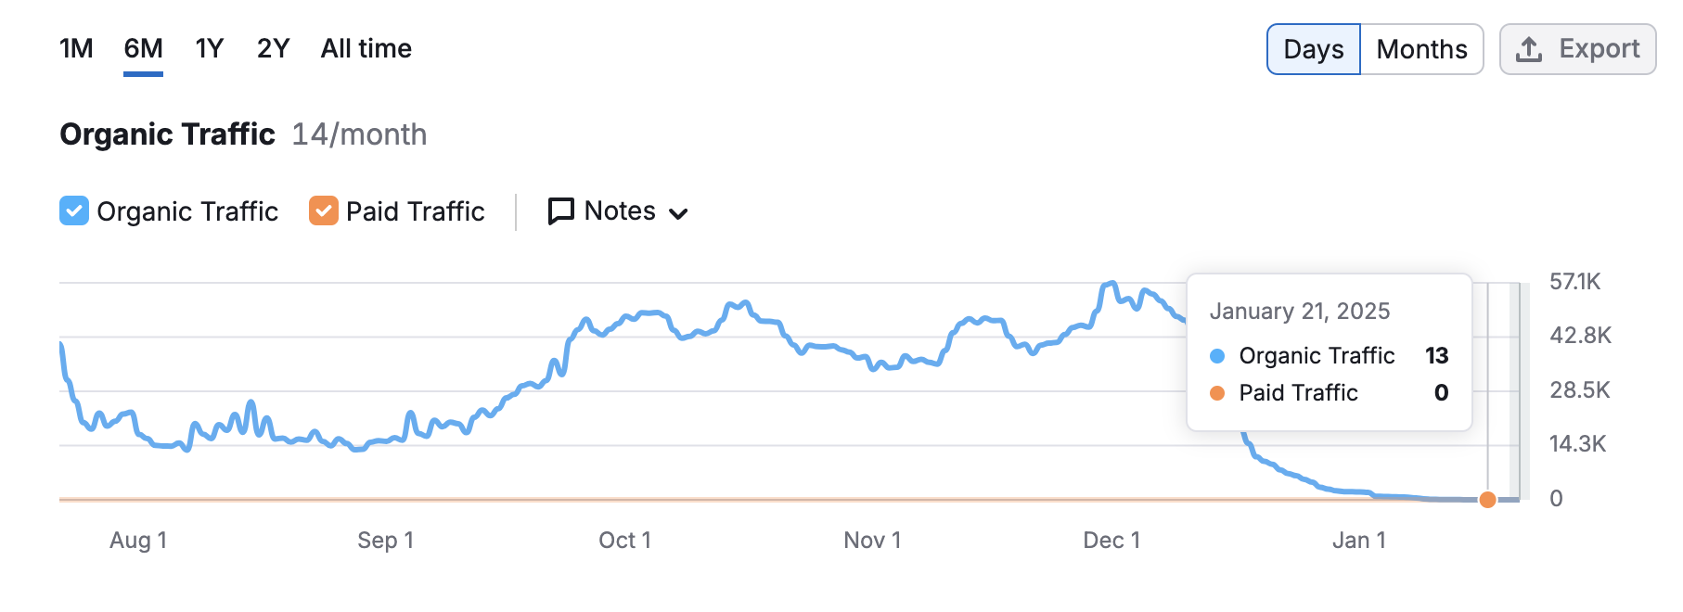1683x612 pixels.
Task: Expand the Notes dropdown chevron
Action: click(x=678, y=213)
